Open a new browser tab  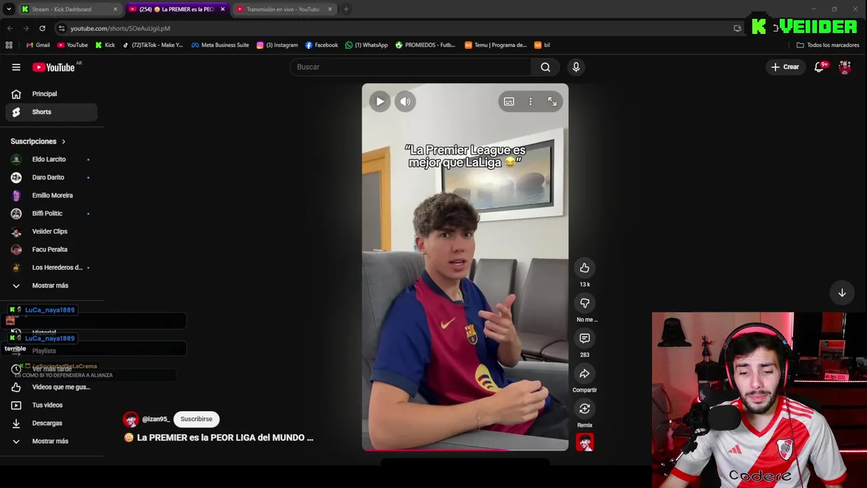point(346,9)
